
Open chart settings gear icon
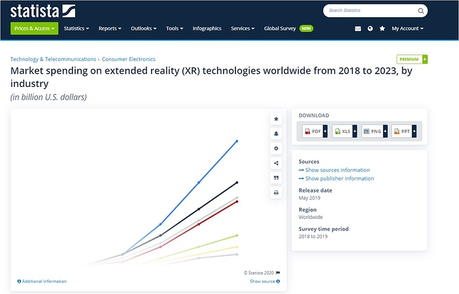pos(276,148)
